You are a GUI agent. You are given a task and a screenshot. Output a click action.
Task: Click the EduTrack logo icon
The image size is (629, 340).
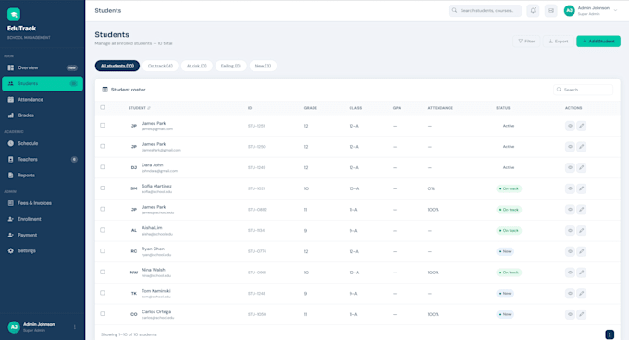14,15
